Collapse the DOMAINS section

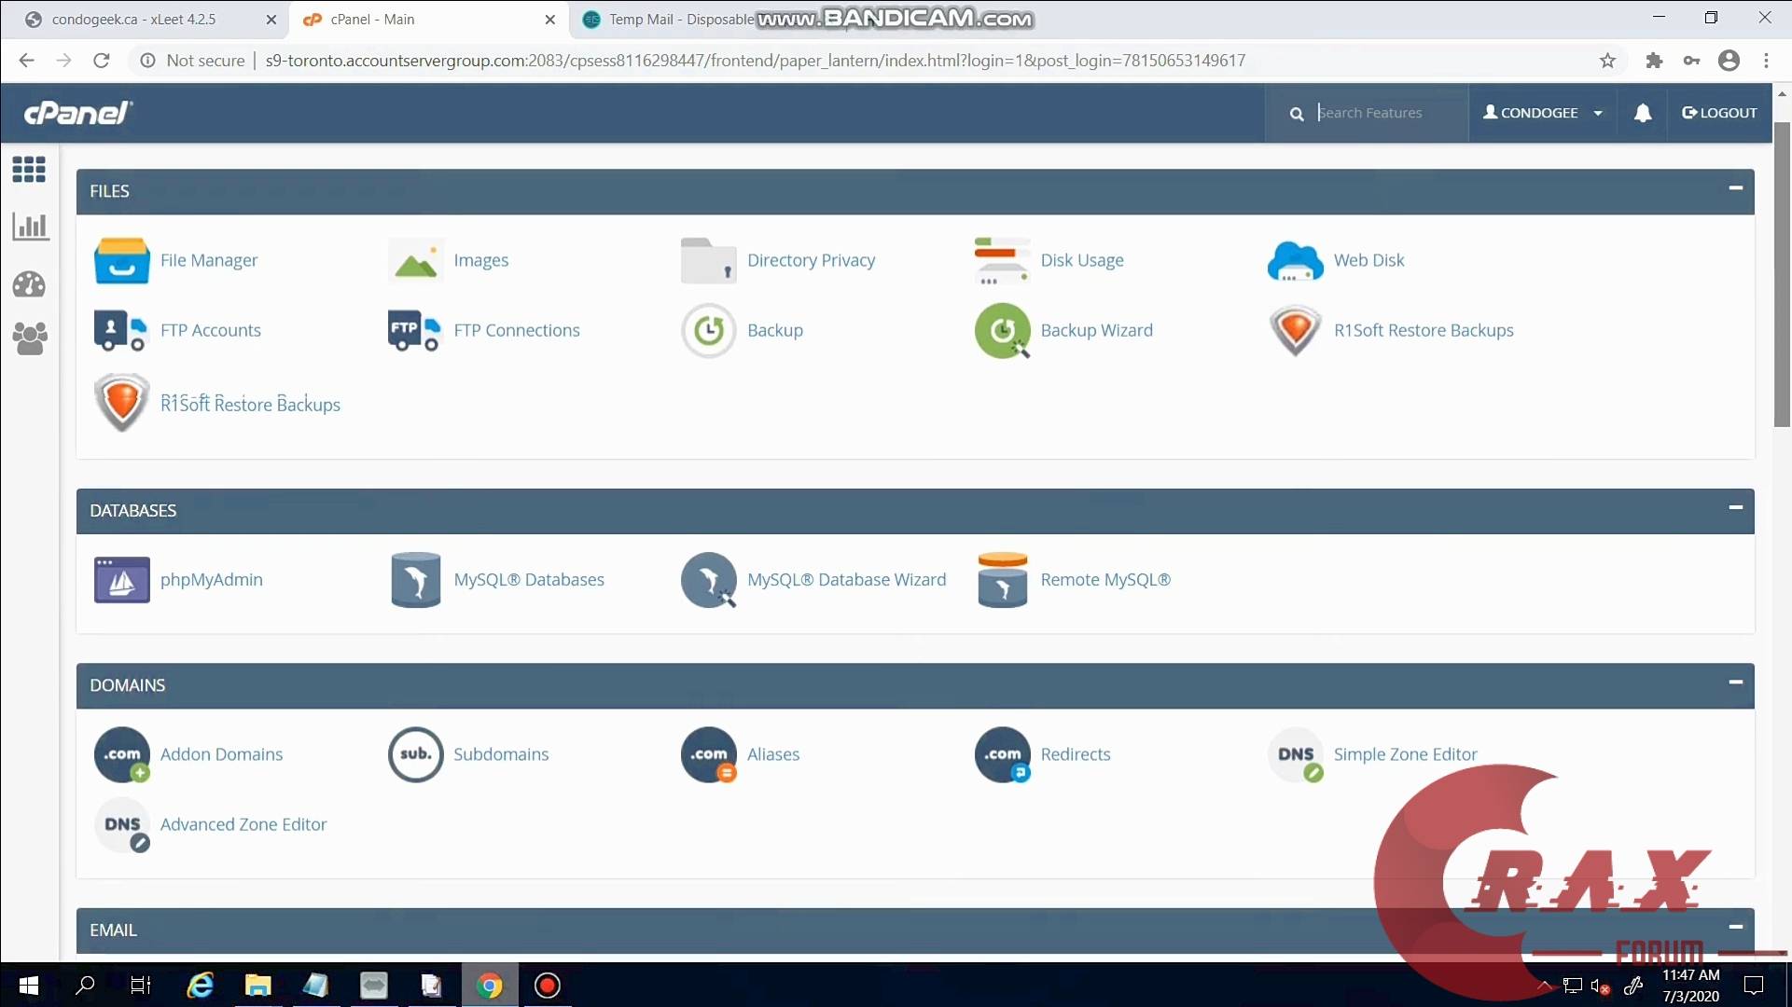coord(1735,683)
